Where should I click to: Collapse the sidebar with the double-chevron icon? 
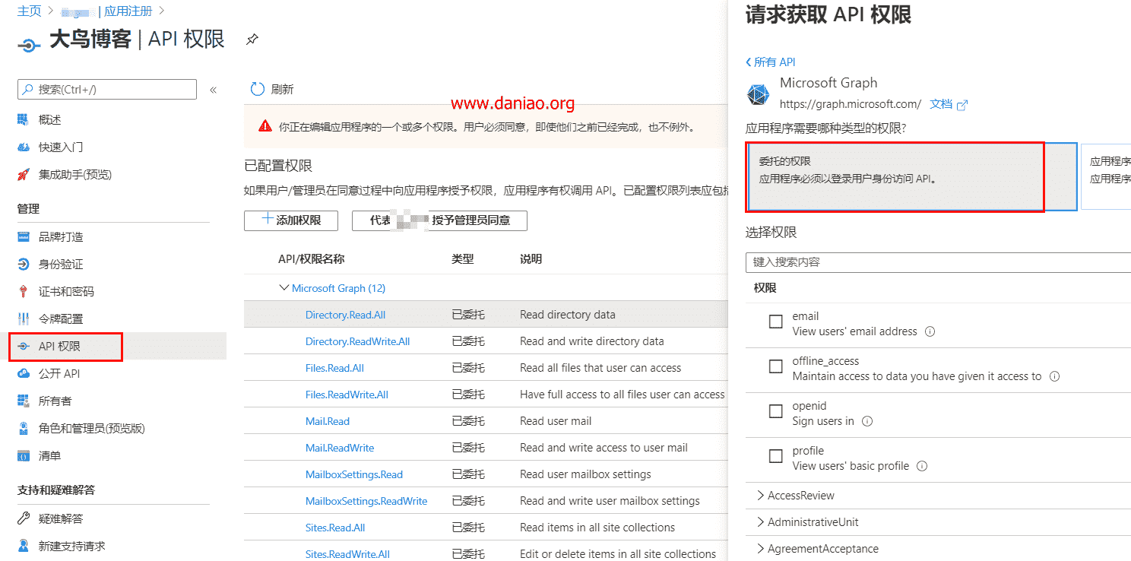click(x=214, y=90)
